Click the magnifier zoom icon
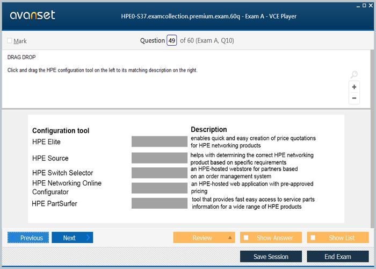Image resolution: width=376 pixels, height=269 pixels. point(353,75)
